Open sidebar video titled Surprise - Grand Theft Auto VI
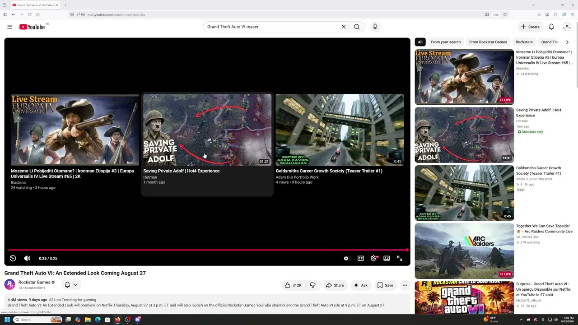The width and height of the screenshot is (578, 325). click(544, 289)
